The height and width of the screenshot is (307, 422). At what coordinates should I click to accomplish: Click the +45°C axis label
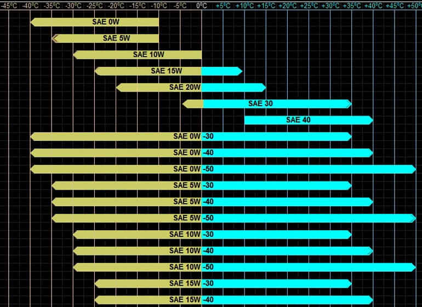[x=395, y=5]
